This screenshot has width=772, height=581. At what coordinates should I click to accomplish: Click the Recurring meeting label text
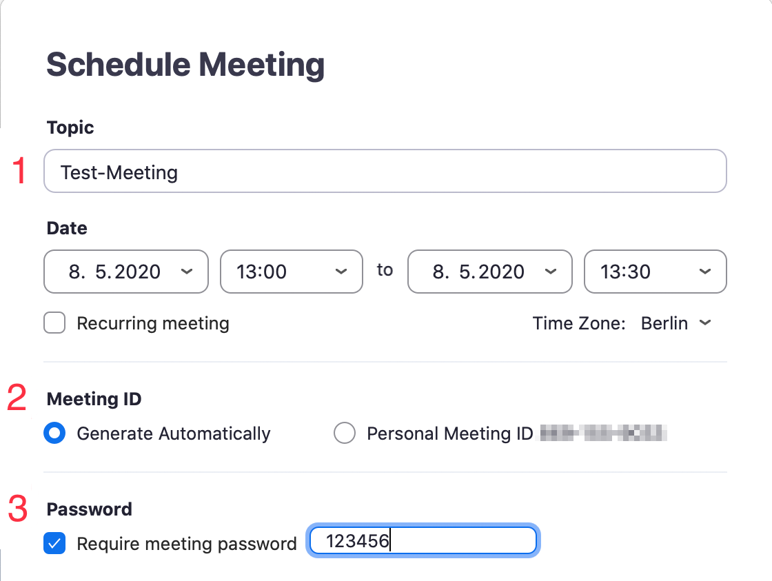(152, 323)
